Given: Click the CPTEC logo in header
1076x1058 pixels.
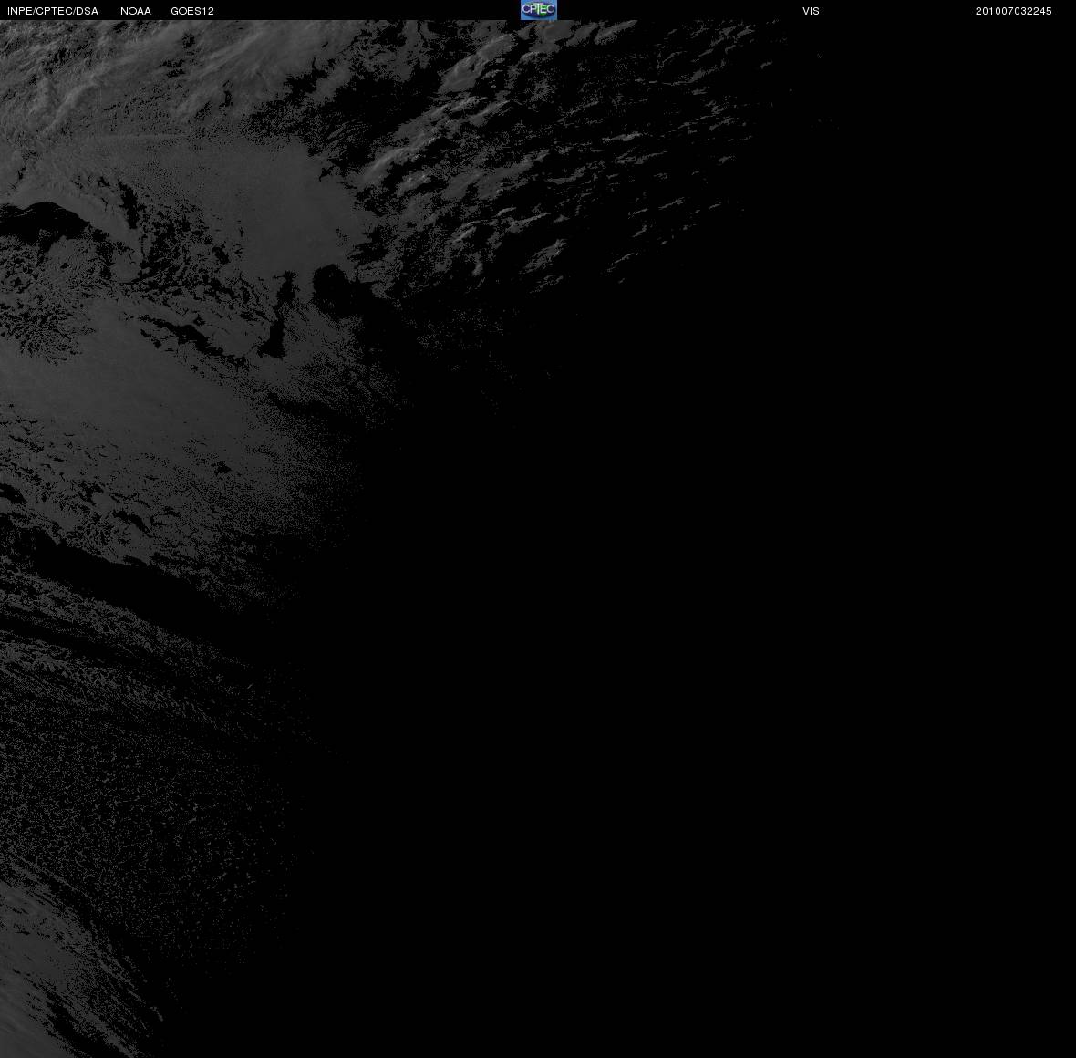Looking at the screenshot, I should [539, 10].
